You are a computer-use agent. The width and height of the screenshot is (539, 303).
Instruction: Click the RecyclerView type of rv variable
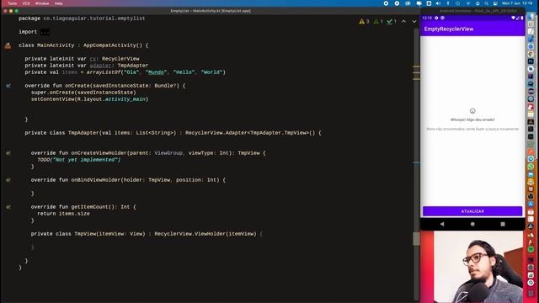(x=120, y=59)
